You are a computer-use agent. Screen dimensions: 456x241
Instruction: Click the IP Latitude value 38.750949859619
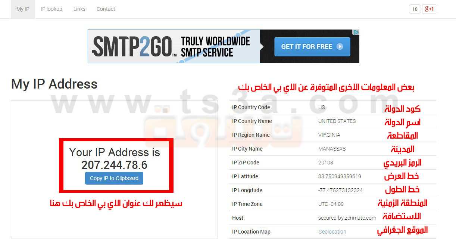pyautogui.click(x=340, y=176)
